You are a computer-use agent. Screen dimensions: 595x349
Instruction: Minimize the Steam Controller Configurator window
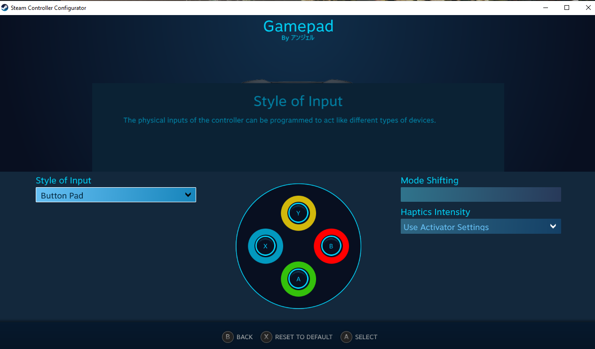point(546,8)
